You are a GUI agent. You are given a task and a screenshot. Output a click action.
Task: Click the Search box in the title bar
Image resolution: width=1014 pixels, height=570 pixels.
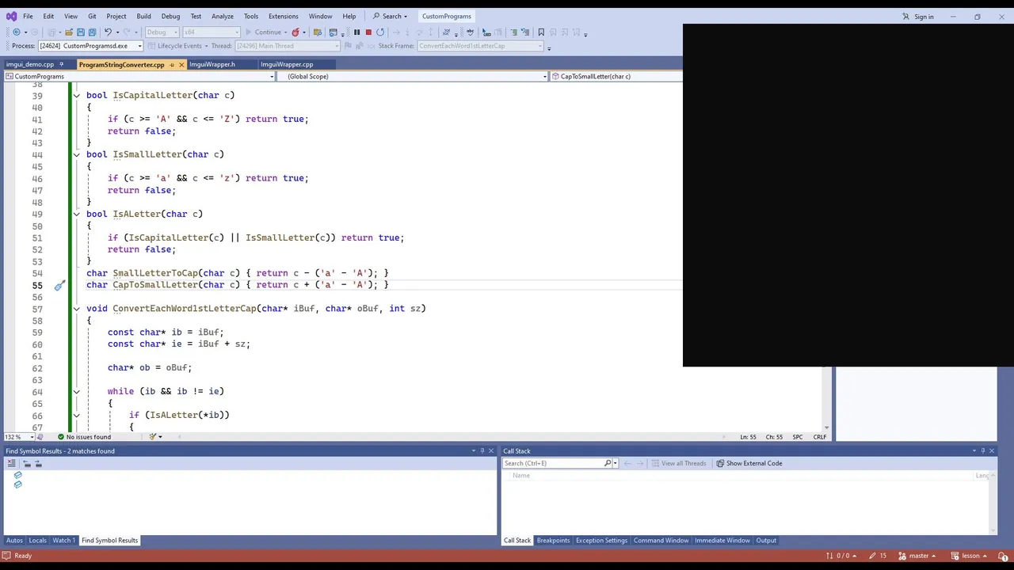(x=390, y=16)
